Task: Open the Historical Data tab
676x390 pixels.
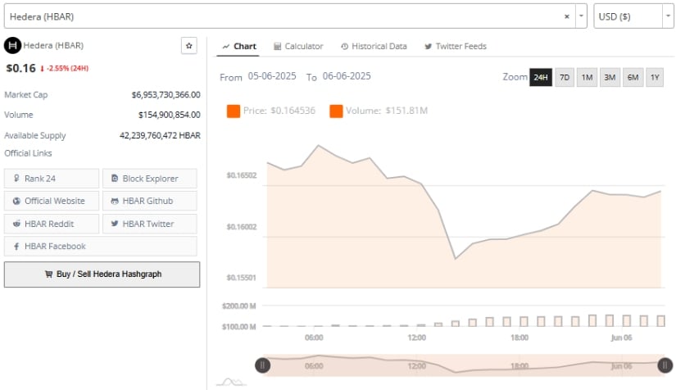Action: click(x=374, y=47)
